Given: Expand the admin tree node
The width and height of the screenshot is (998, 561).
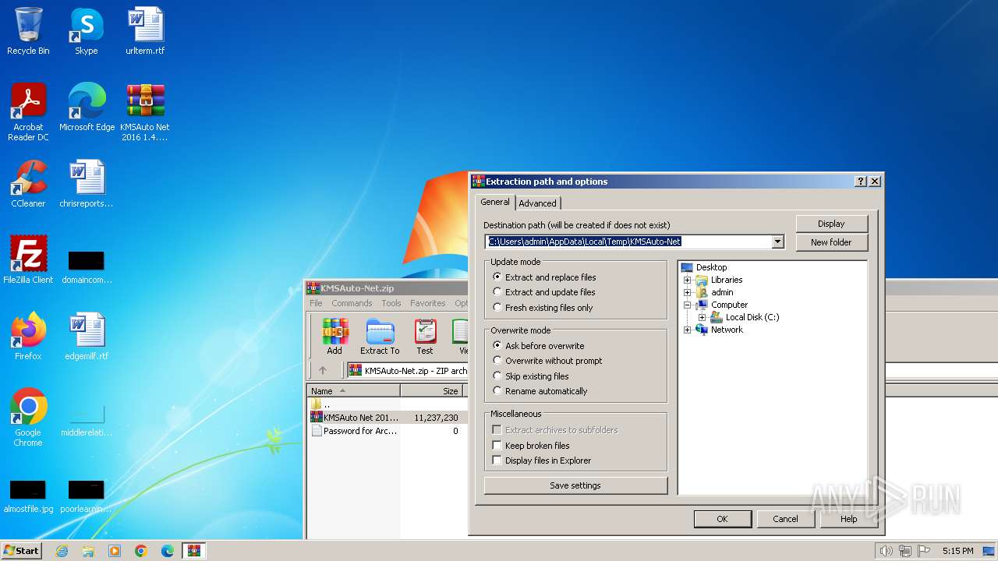Looking at the screenshot, I should tap(688, 292).
